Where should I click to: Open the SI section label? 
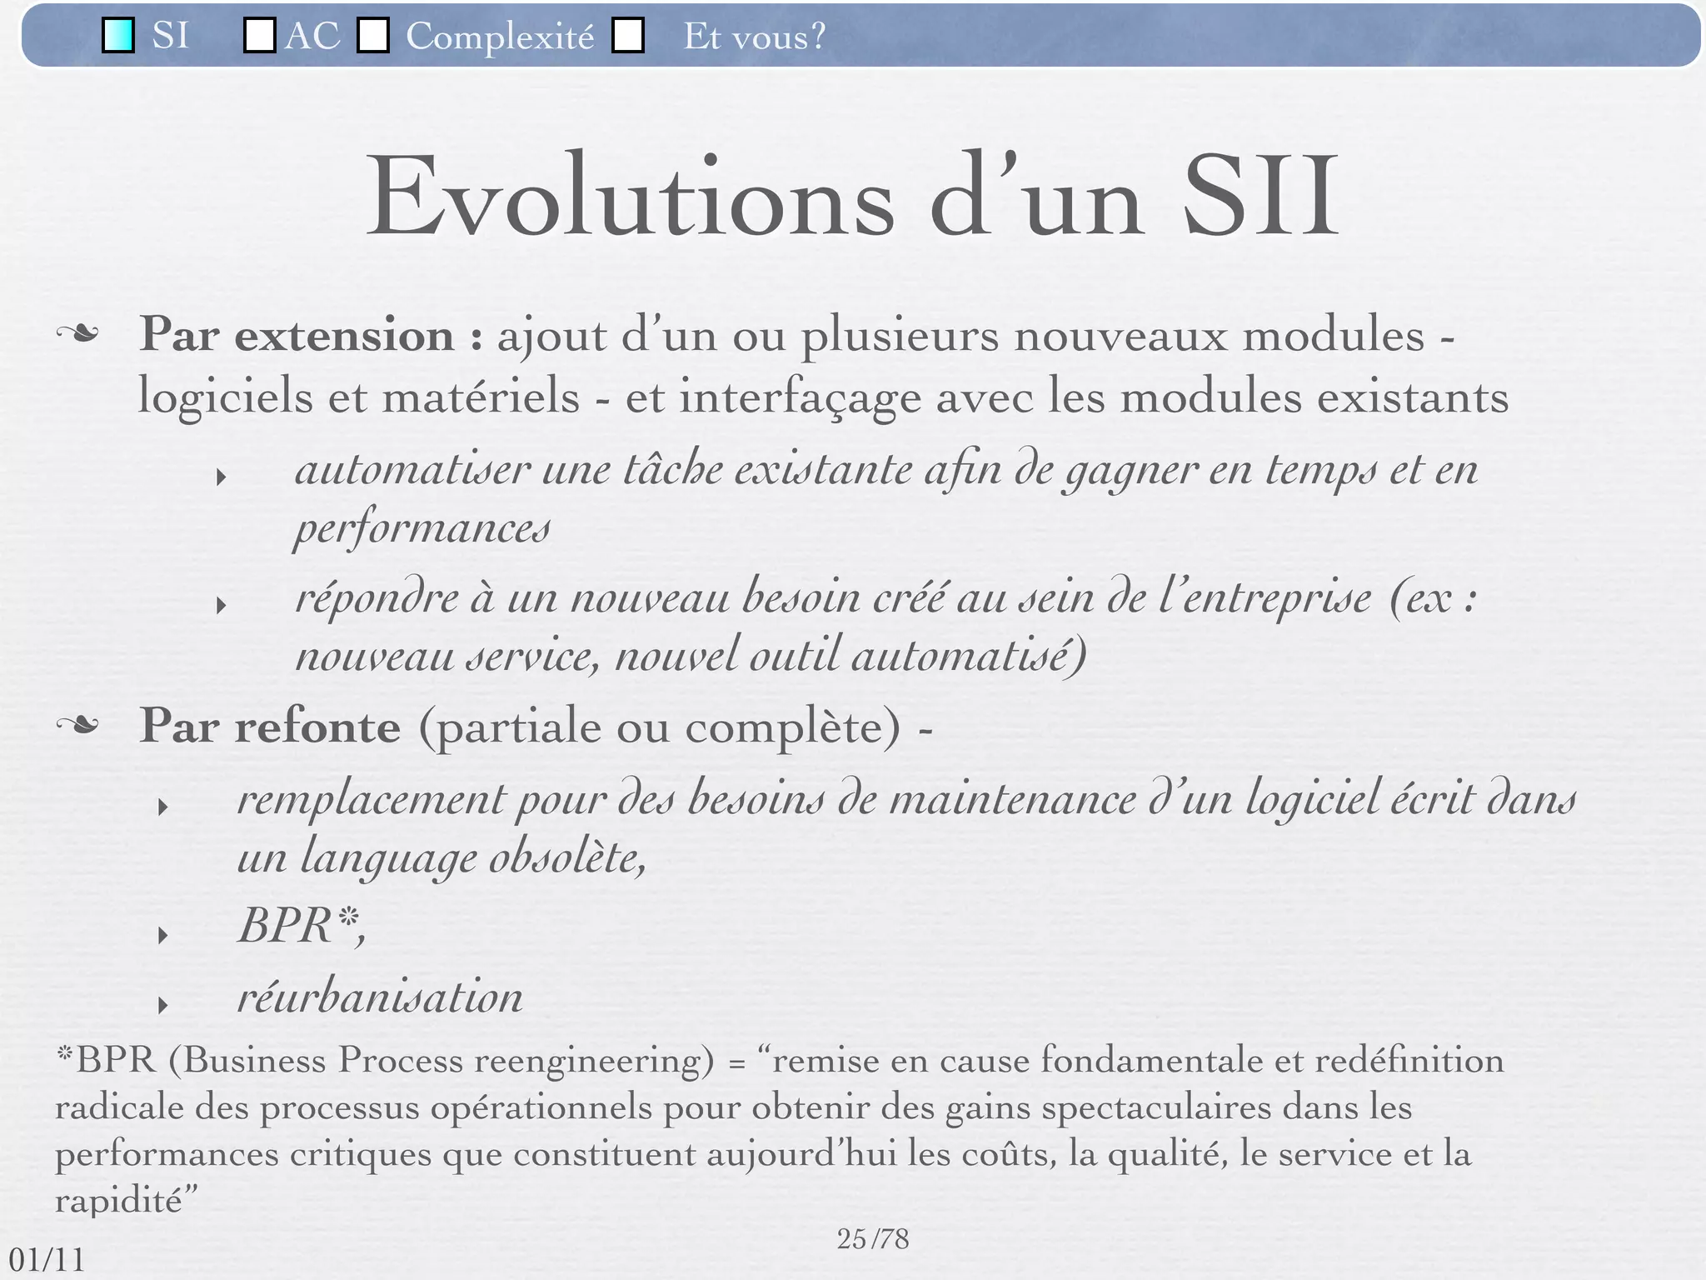click(171, 36)
